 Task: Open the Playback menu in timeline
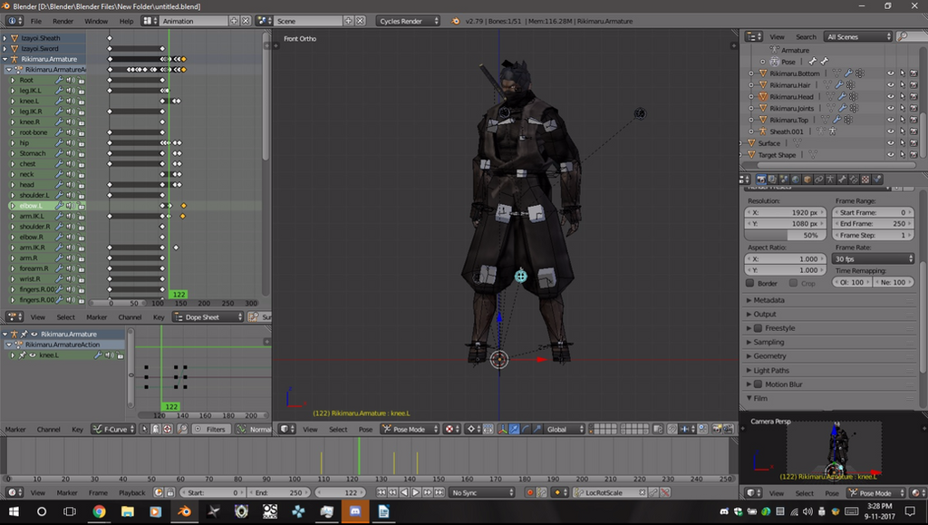tap(131, 492)
